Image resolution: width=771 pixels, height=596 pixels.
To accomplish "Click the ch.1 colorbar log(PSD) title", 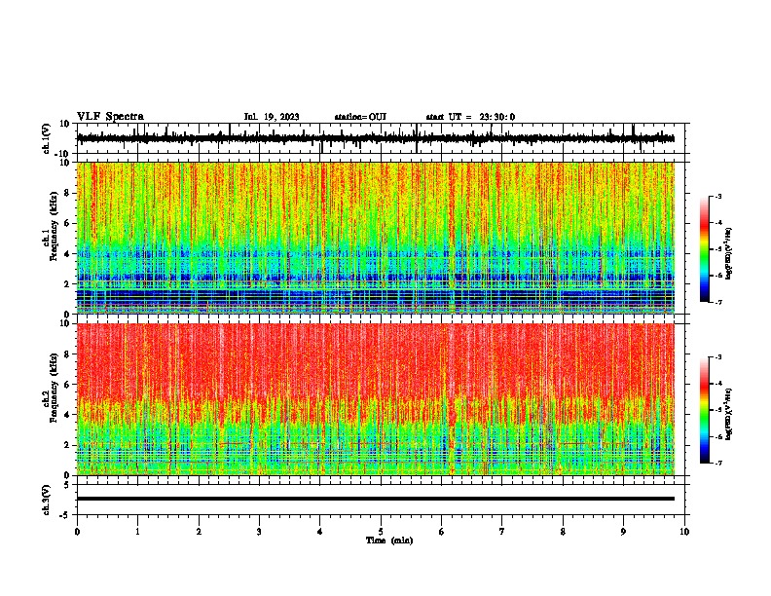I will (729, 254).
